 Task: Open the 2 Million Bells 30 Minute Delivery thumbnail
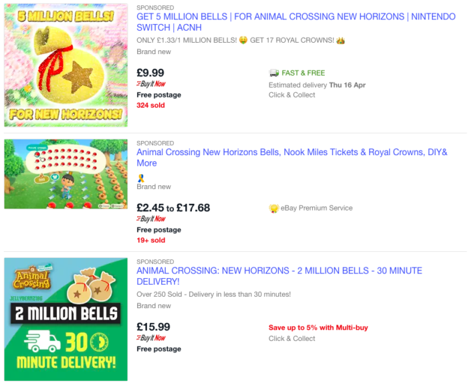(66, 319)
